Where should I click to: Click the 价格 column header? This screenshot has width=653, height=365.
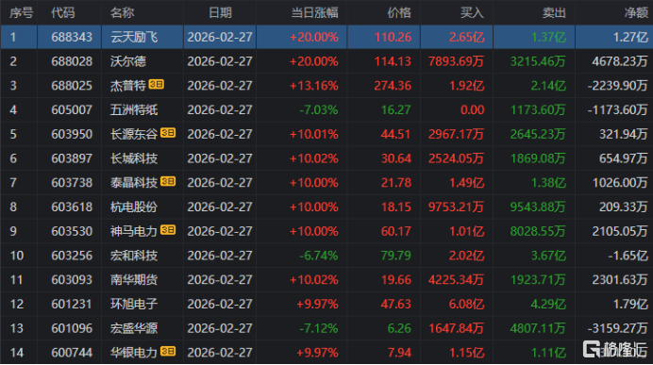[x=399, y=13]
